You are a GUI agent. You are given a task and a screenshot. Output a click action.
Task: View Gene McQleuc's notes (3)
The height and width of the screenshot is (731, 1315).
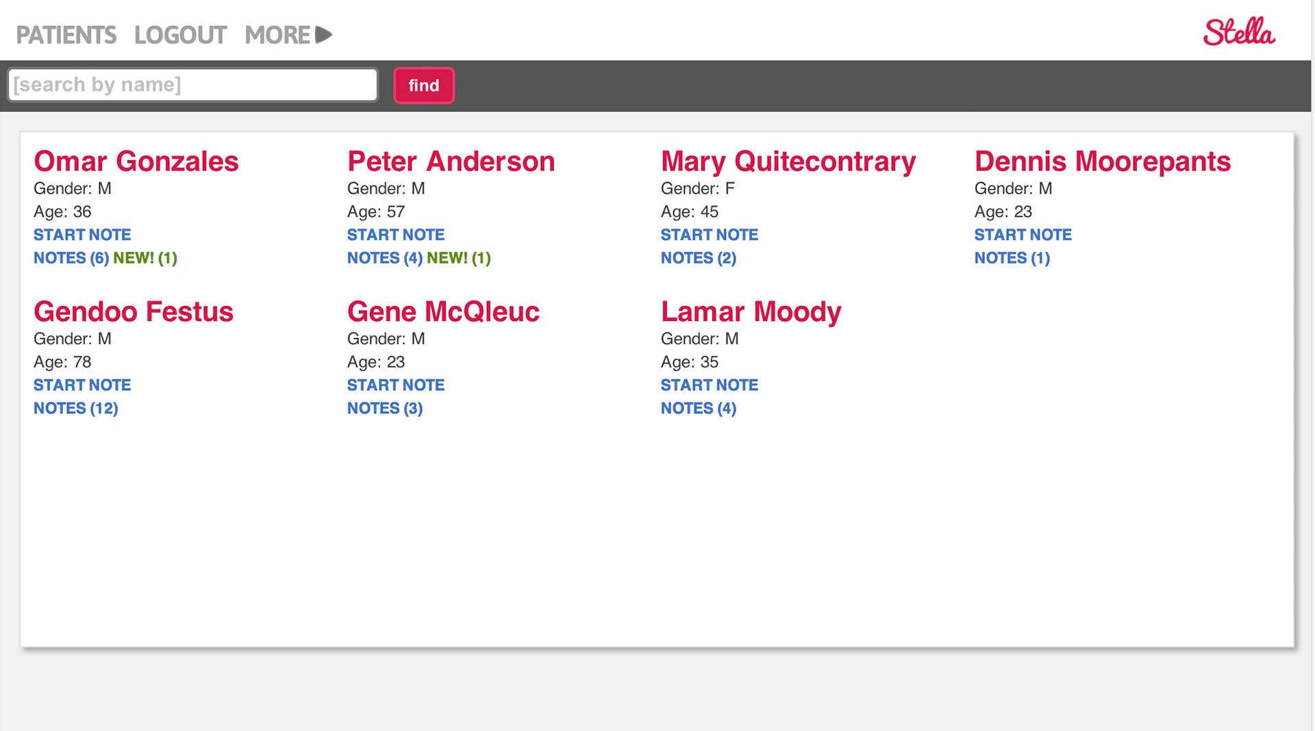coord(384,409)
